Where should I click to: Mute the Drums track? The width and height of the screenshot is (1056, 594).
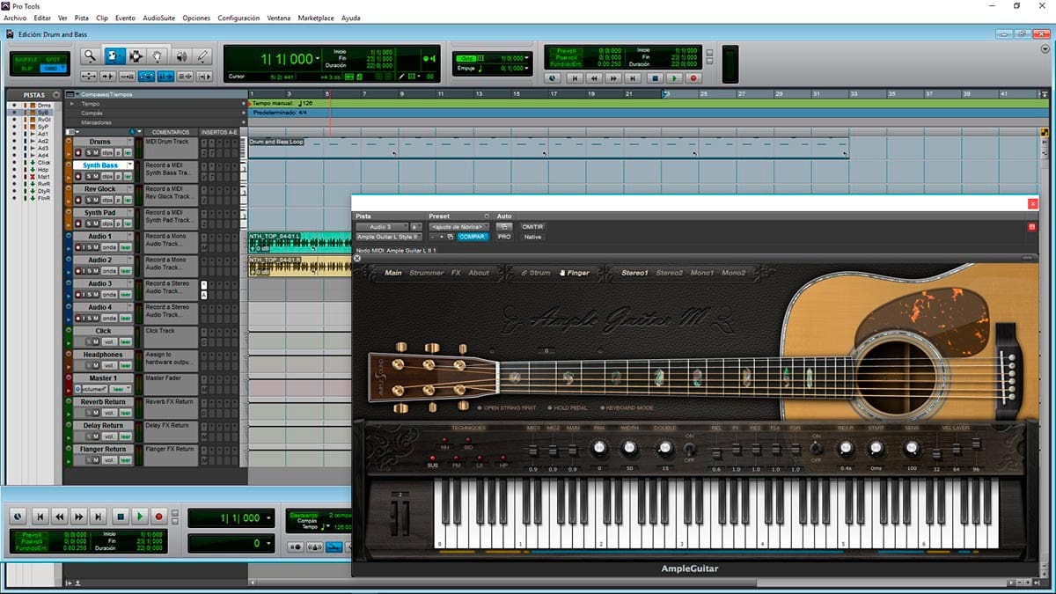tap(97, 153)
